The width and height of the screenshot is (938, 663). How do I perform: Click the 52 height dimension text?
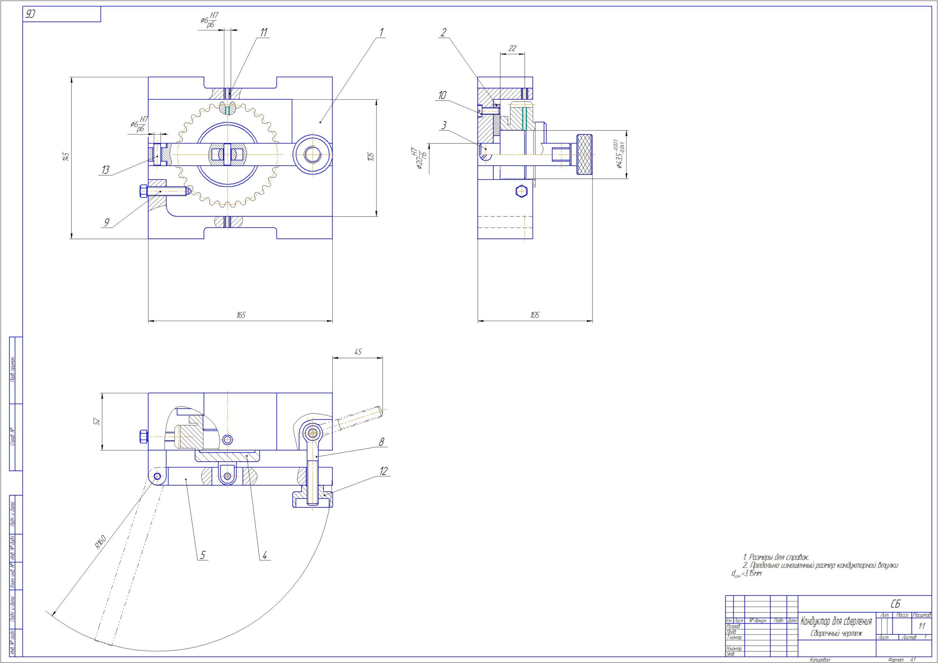click(x=96, y=421)
